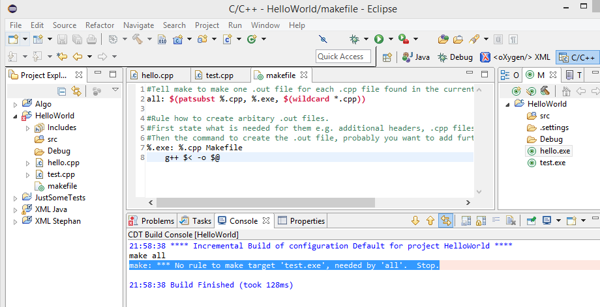Switch to Problems tab
Screen dimensions: 600x307
(151, 220)
